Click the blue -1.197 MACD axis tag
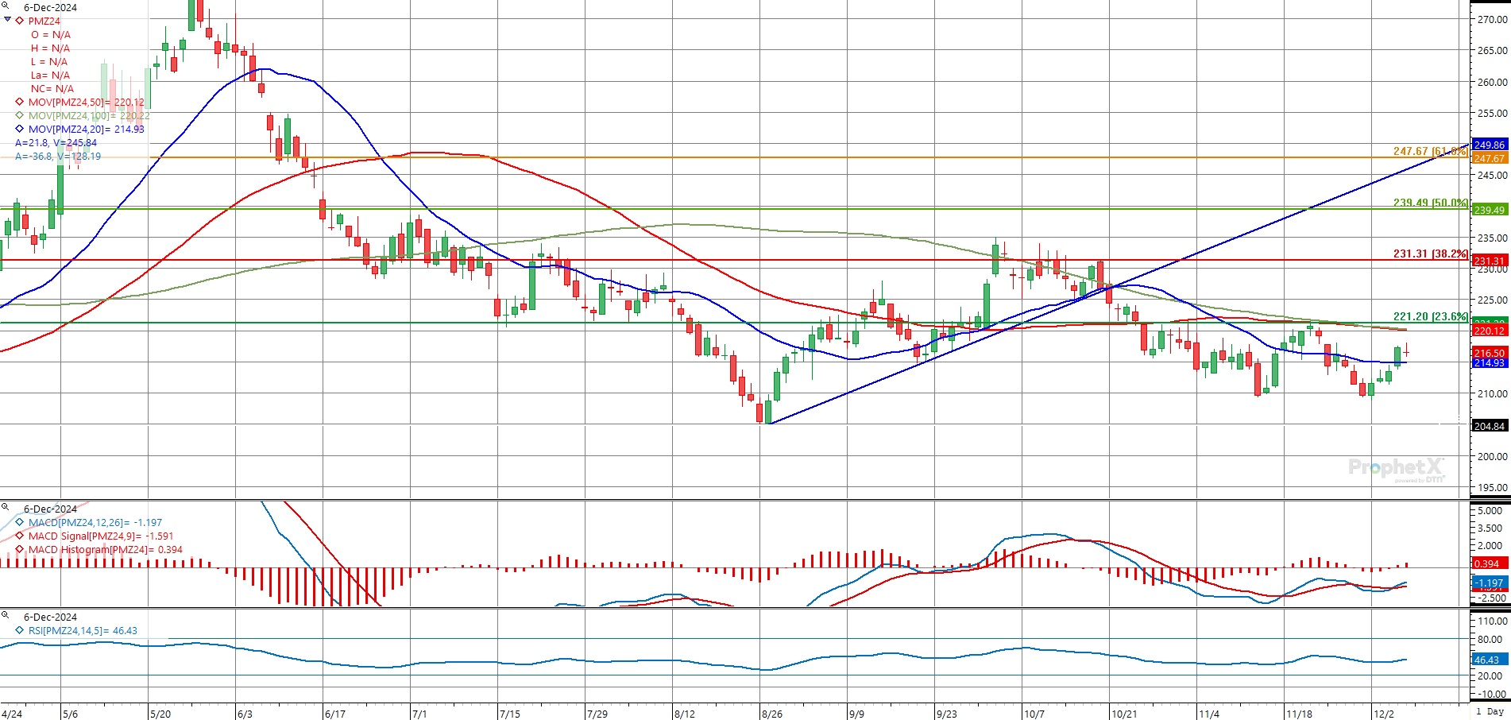This screenshot has width=1511, height=720. [1489, 583]
